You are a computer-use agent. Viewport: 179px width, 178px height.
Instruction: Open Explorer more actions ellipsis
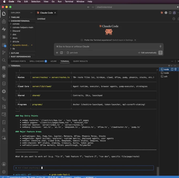pyautogui.click(x=31, y=13)
